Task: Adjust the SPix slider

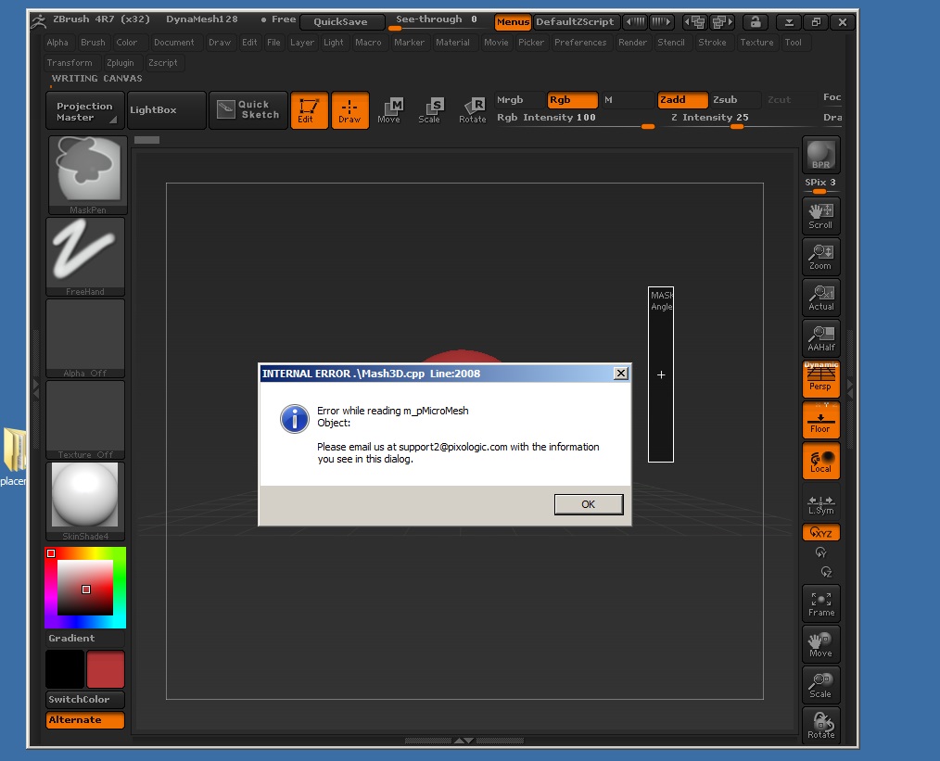Action: click(x=820, y=185)
